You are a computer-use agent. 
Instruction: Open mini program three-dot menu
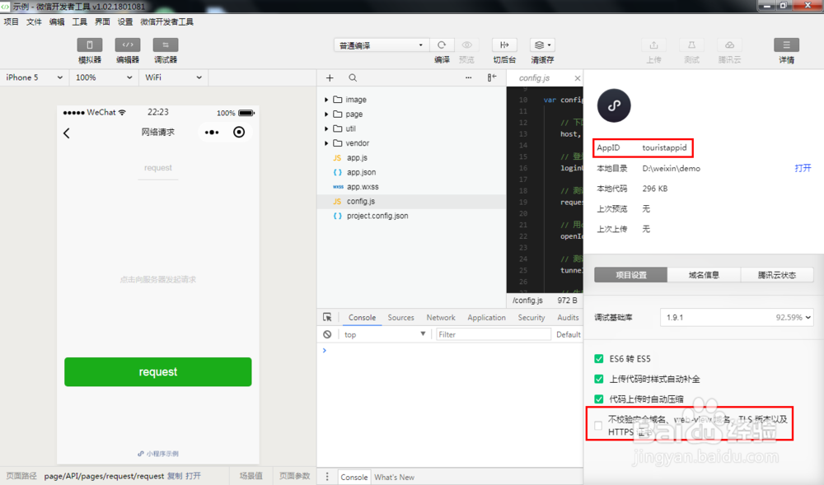(212, 133)
